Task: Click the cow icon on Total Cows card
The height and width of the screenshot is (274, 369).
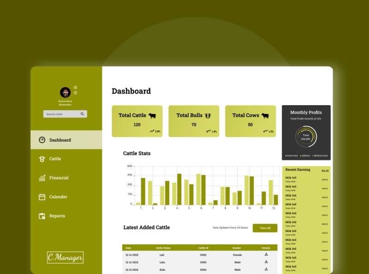Action: coord(264,115)
